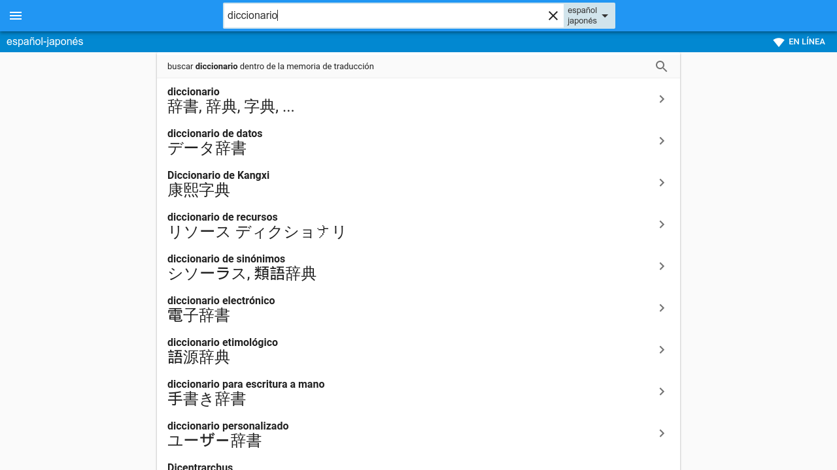Expand the diccionario personalizado entry arrow
Screen dimensions: 837x470
pyautogui.click(x=662, y=433)
